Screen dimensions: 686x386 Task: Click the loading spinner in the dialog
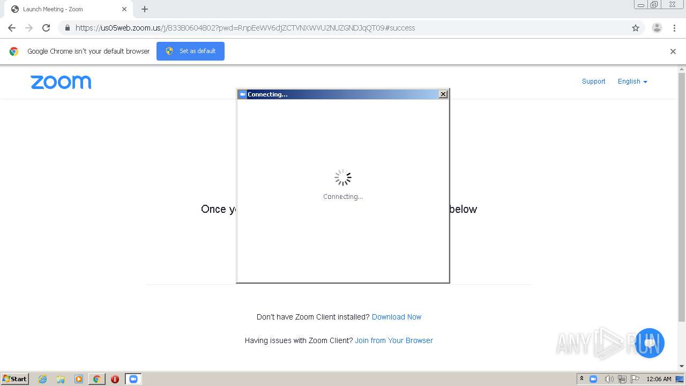point(343,177)
